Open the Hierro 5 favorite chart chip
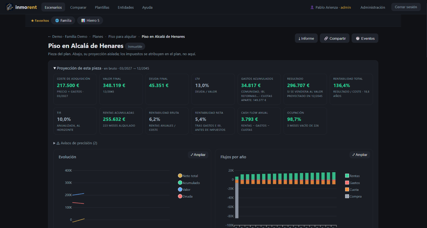Screen dimensions: 427x228 point(90,21)
